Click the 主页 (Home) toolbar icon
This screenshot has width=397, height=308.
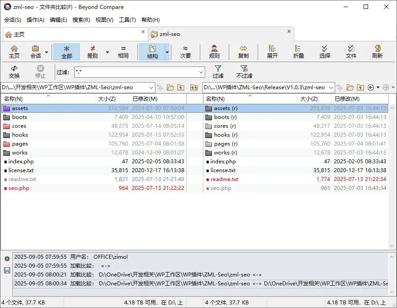click(14, 52)
